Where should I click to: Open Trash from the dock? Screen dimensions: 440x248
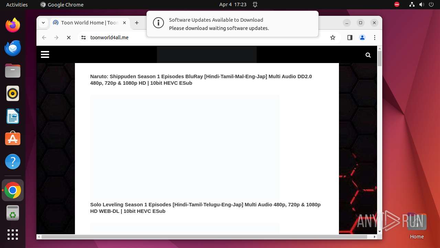pos(13,213)
